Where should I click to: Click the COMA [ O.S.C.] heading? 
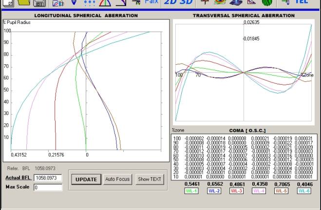coord(247,131)
